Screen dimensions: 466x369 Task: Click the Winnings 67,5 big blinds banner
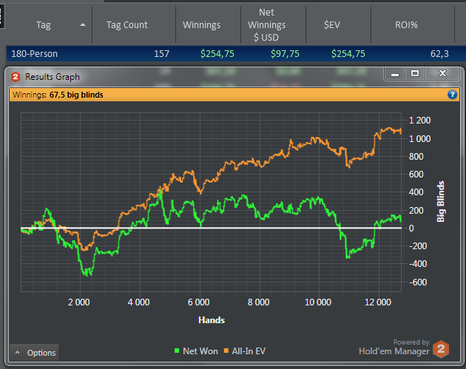(x=234, y=95)
